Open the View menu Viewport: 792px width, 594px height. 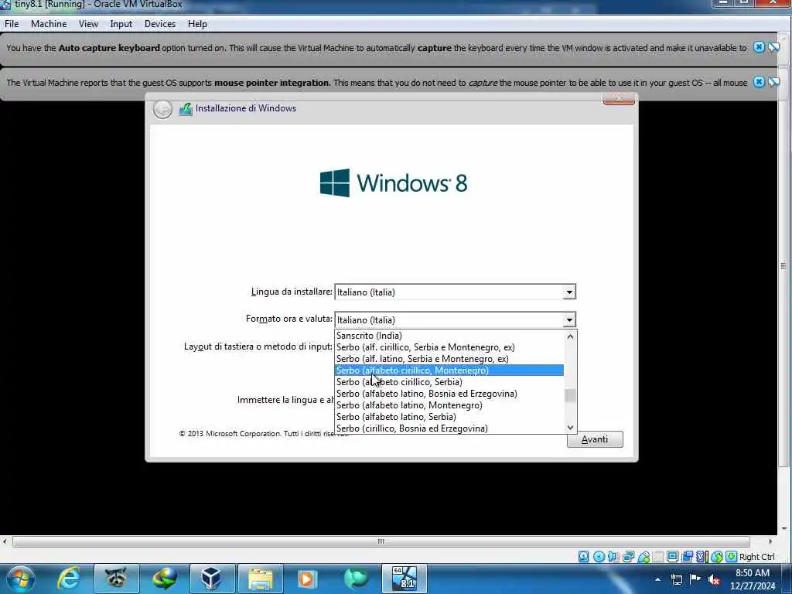point(88,24)
